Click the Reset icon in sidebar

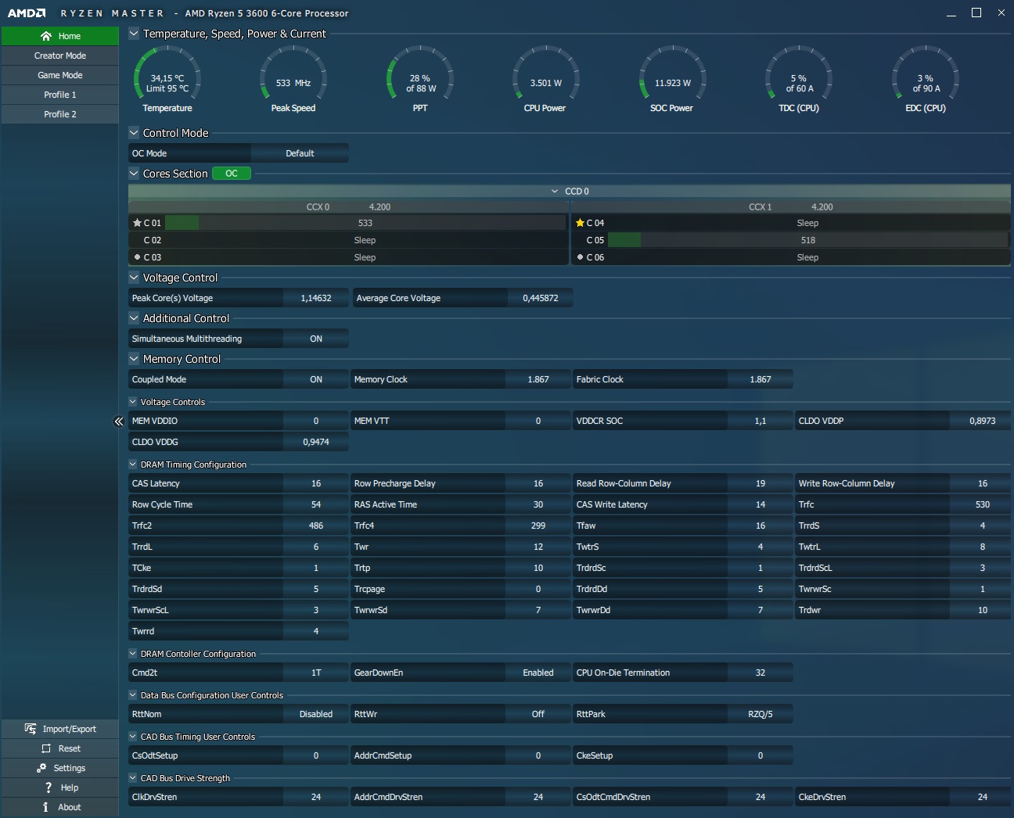pos(46,748)
